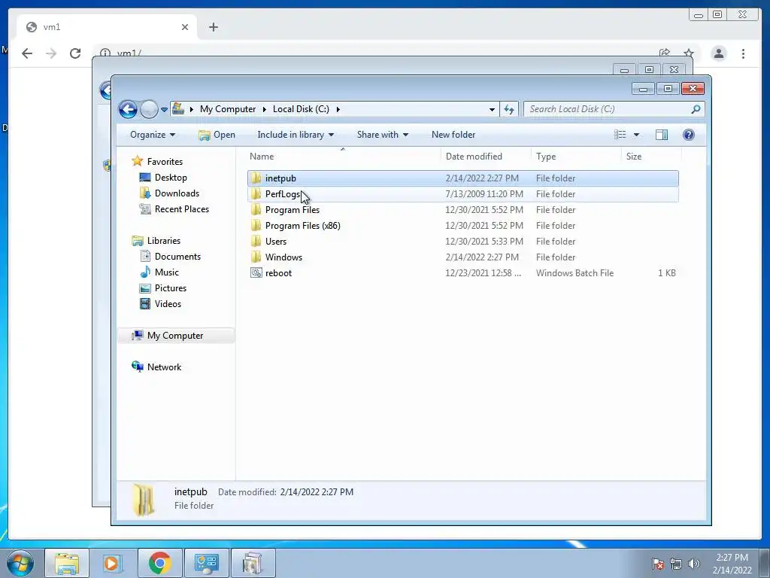Image resolution: width=770 pixels, height=578 pixels.
Task: Open a new browser tab
Action: point(213,27)
